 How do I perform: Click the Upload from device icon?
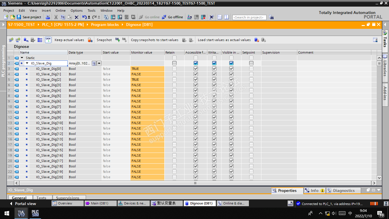tap(120, 17)
